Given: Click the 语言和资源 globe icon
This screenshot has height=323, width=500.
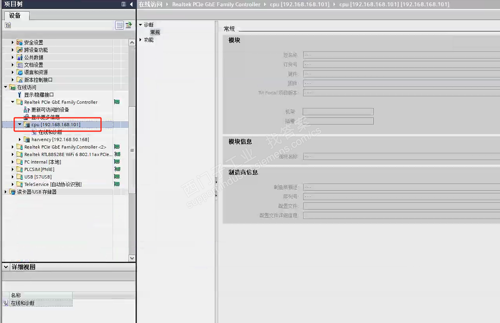Looking at the screenshot, I should pyautogui.click(x=20, y=72).
